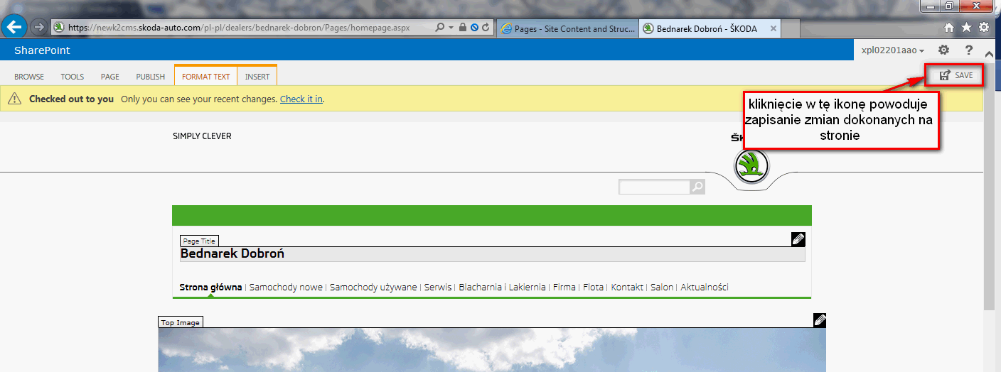Edit Top Image via pencil icon
The height and width of the screenshot is (372, 1001).
click(819, 320)
